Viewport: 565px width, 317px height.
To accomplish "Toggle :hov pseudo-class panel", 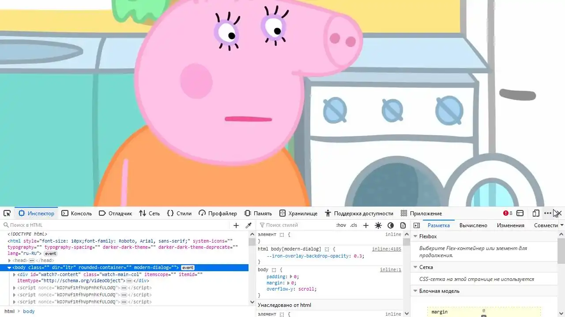I will [x=341, y=225].
